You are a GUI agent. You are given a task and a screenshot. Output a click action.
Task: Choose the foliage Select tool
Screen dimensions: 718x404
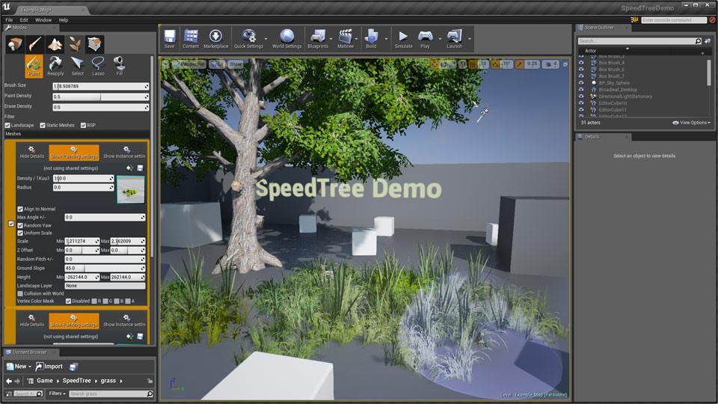tap(77, 66)
